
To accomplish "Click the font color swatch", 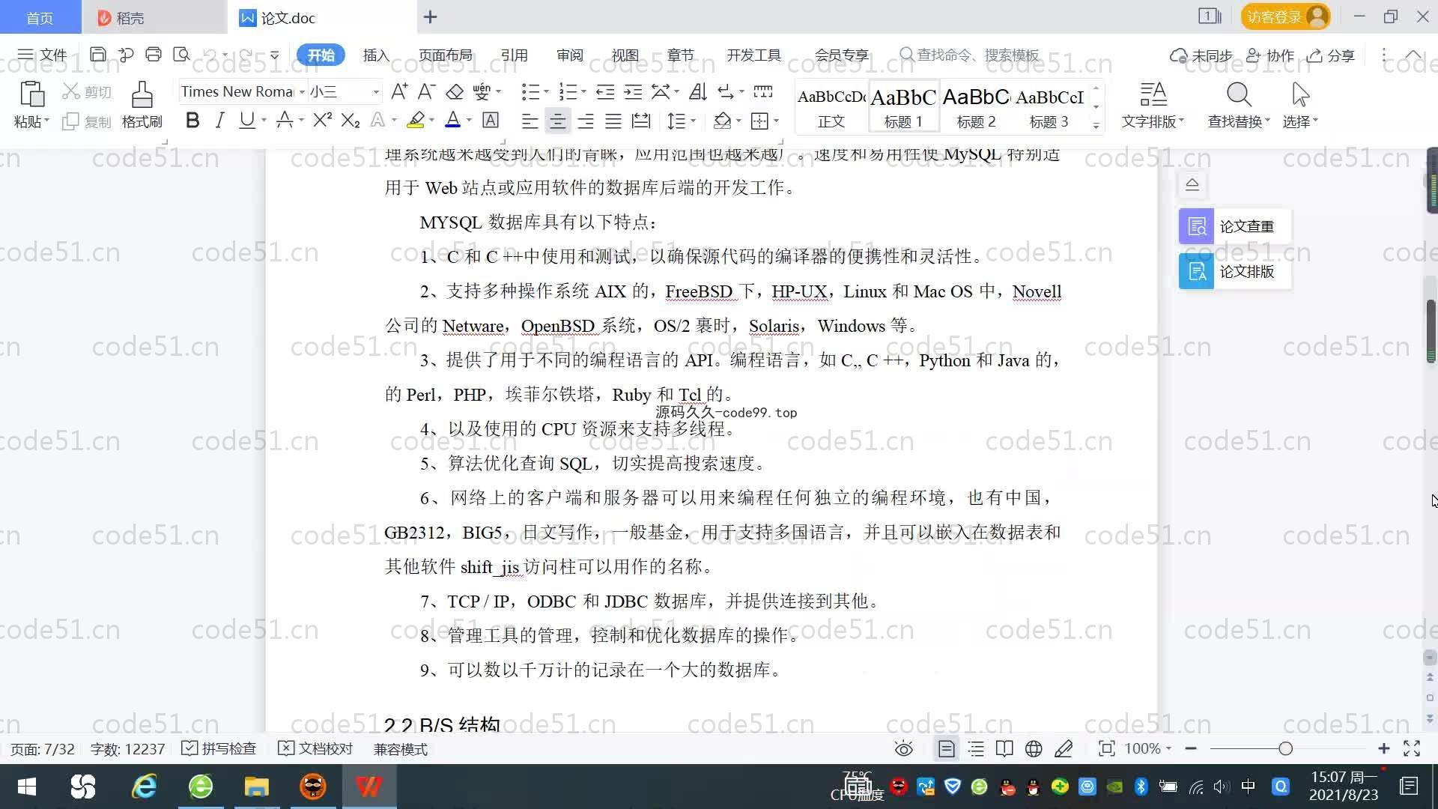I will (x=453, y=120).
